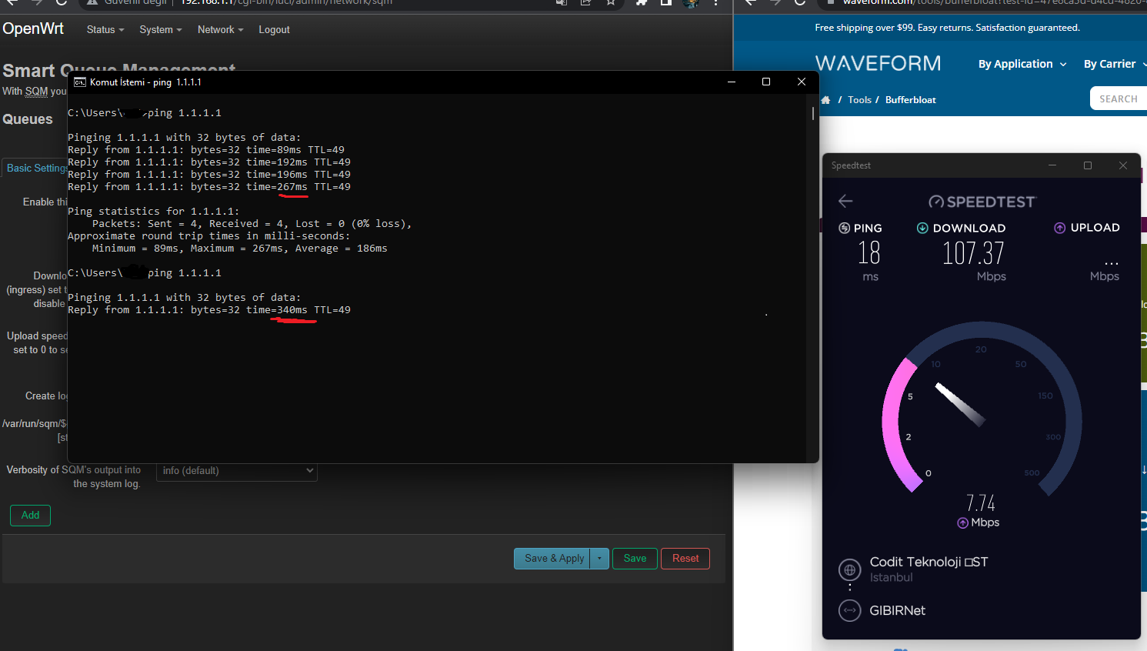Click the upload icon beside Mbps under gauge
Viewport: 1147px width, 651px height.
(x=962, y=522)
